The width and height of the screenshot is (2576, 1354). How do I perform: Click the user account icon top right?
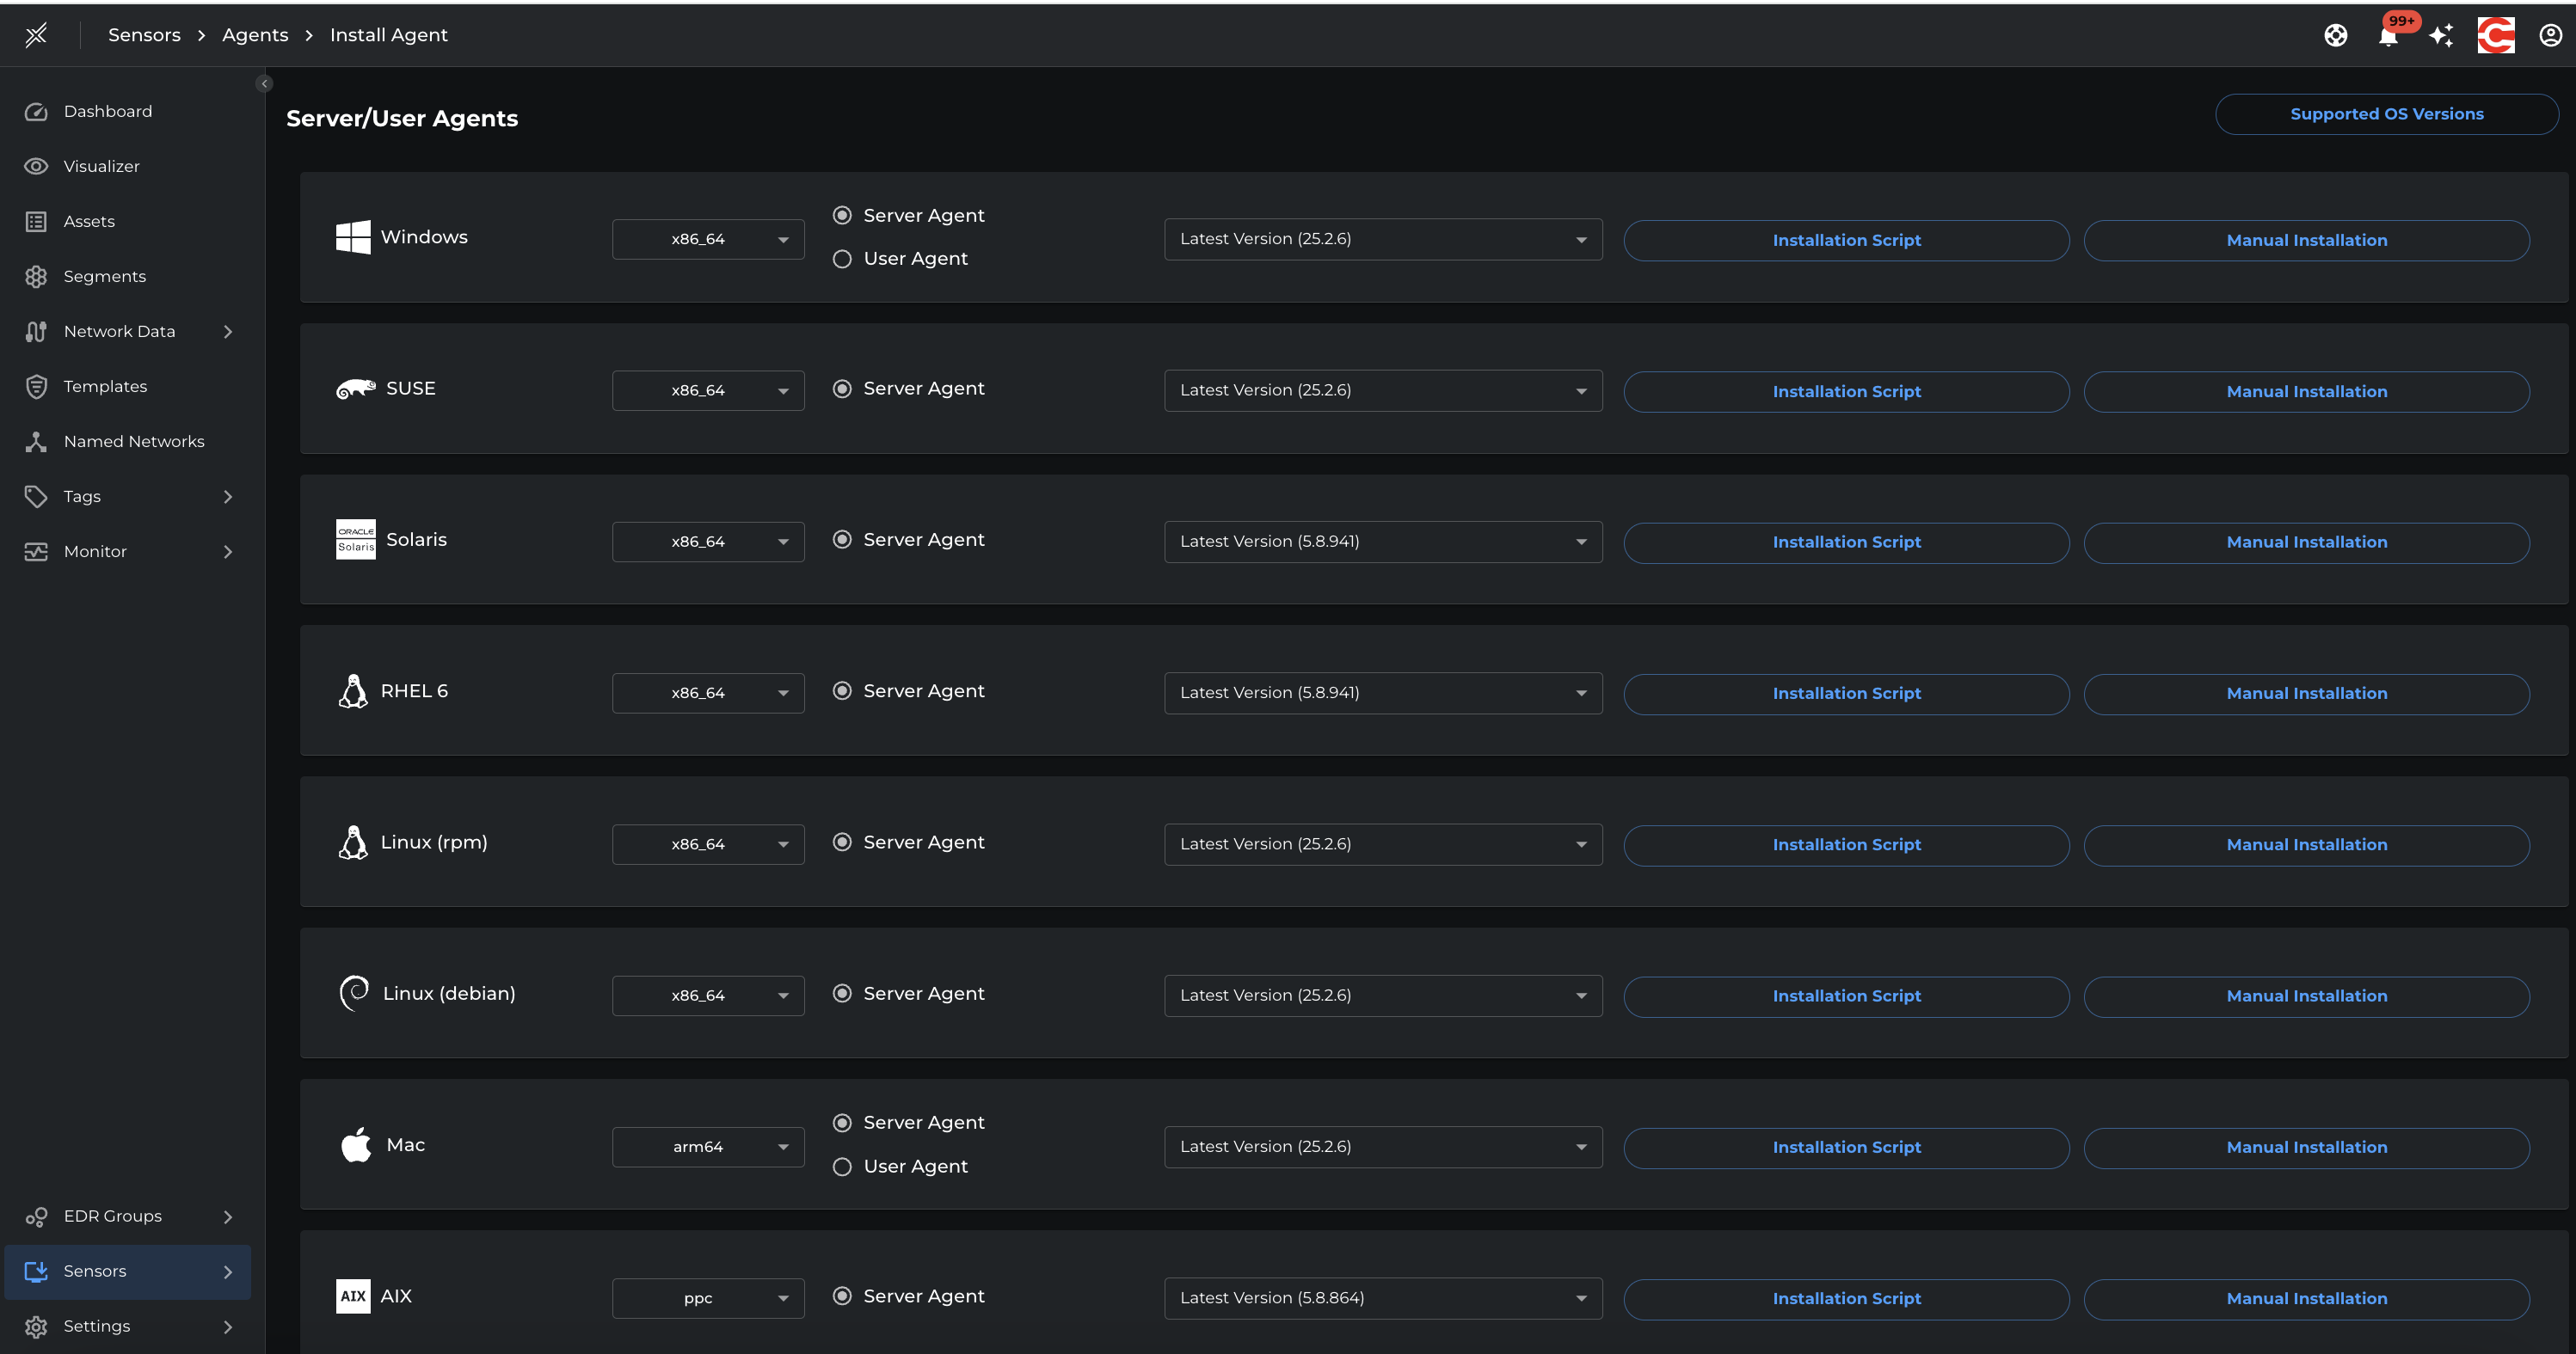[x=2549, y=35]
